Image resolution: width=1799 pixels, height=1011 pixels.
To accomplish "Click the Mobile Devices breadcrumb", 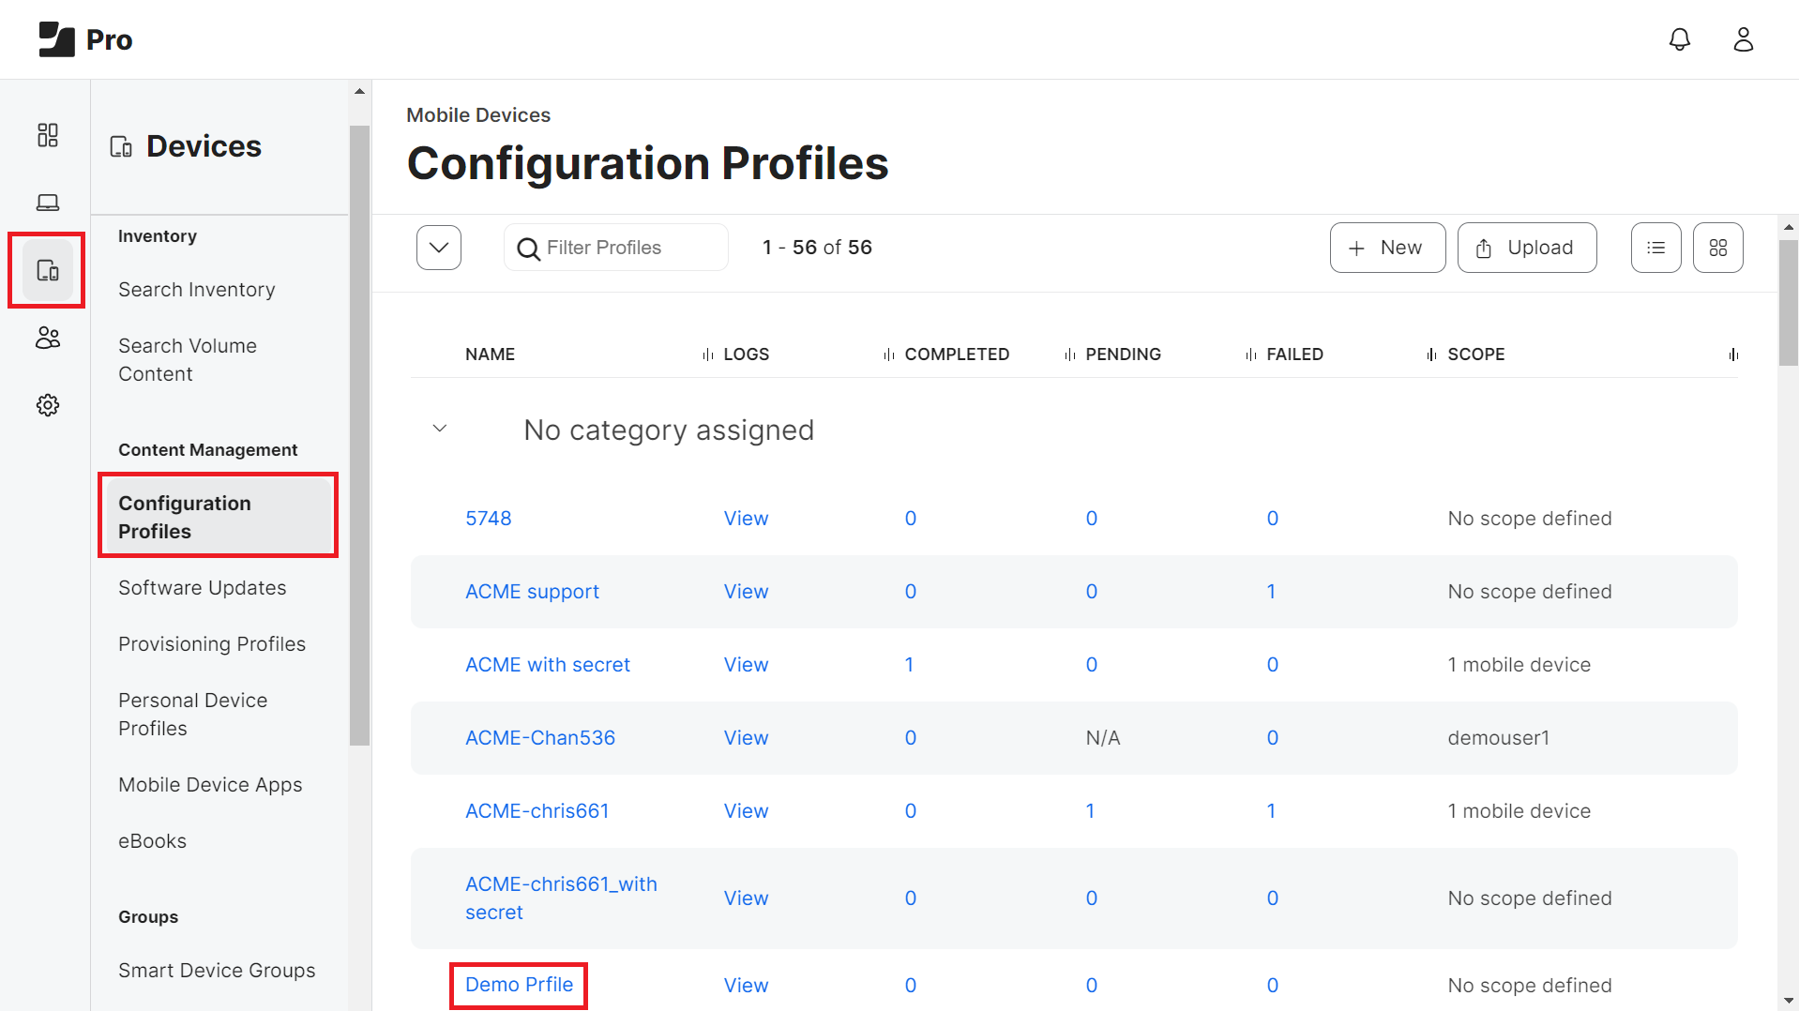I will pos(478,115).
